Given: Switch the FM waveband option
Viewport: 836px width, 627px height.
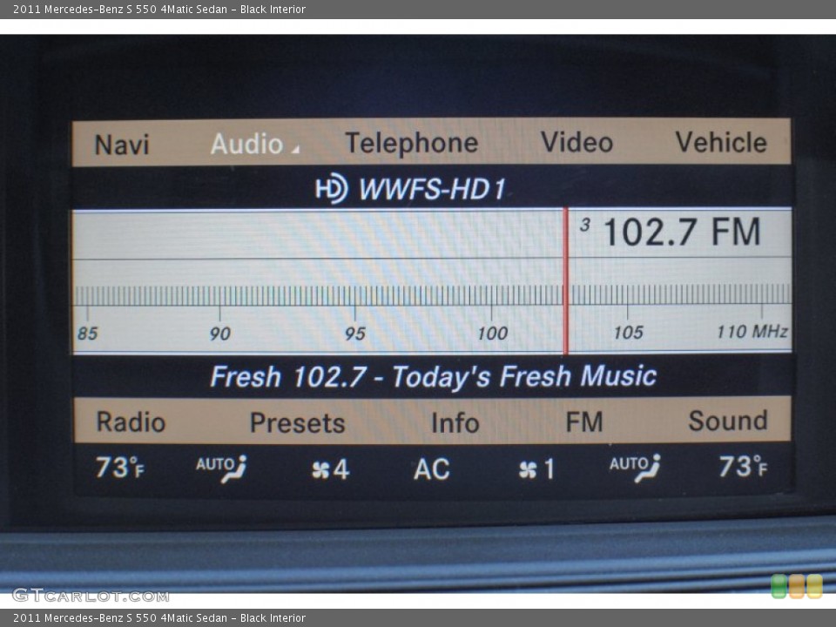Looking at the screenshot, I should pyautogui.click(x=583, y=421).
